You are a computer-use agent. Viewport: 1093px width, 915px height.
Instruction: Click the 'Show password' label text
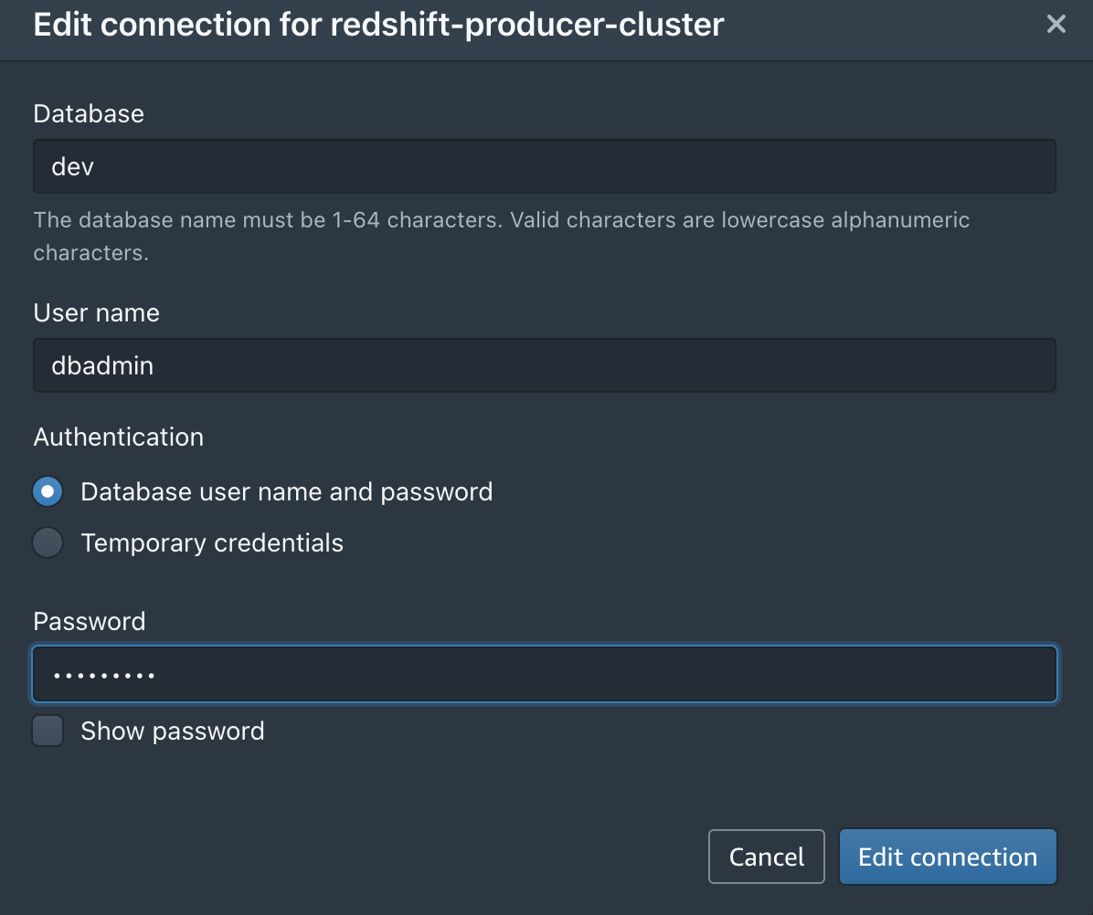coord(172,731)
